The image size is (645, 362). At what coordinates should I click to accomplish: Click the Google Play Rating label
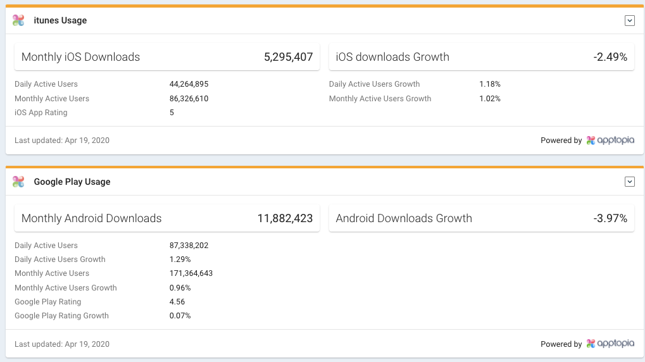(47, 302)
